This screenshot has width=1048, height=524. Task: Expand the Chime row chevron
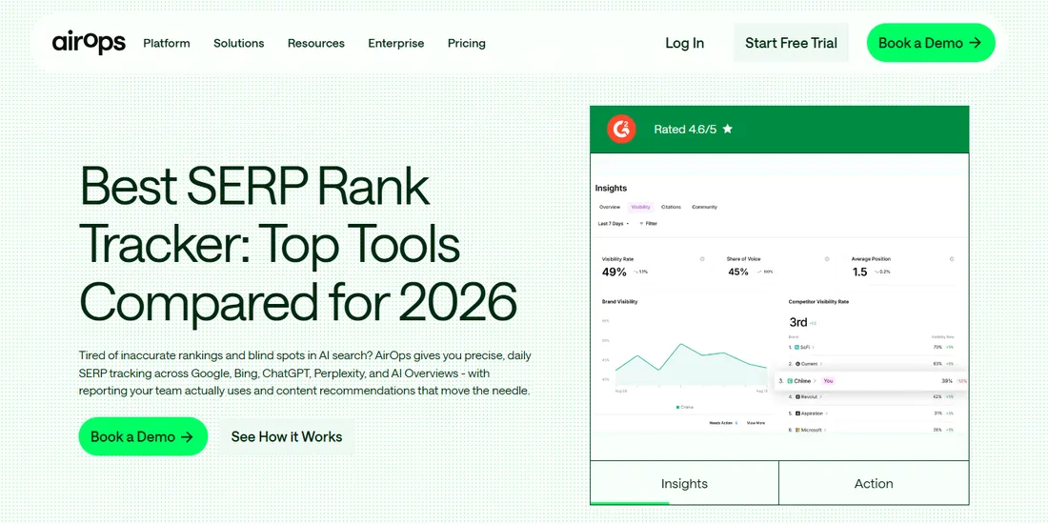click(815, 381)
